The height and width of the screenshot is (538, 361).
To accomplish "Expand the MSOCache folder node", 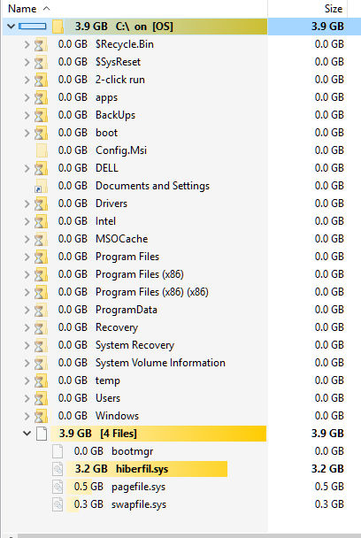I will (27, 239).
